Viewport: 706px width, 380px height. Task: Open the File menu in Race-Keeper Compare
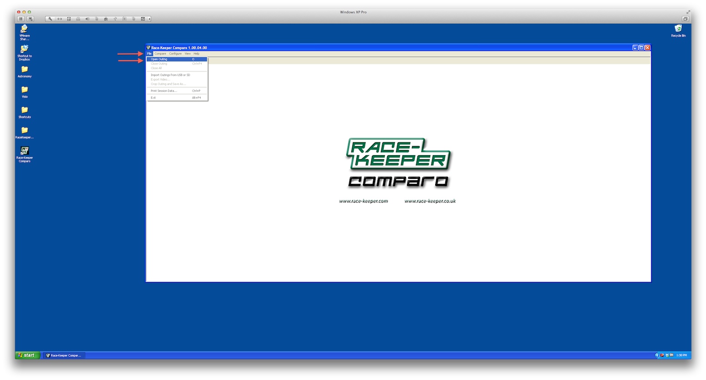pos(149,54)
